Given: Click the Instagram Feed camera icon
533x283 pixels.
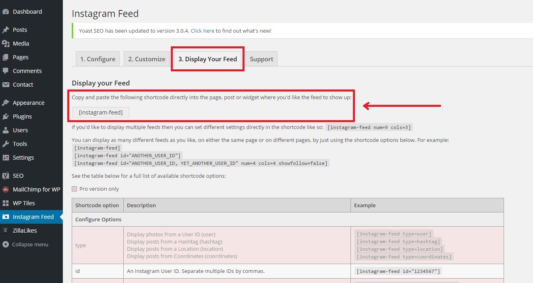Looking at the screenshot, I should coord(6,217).
